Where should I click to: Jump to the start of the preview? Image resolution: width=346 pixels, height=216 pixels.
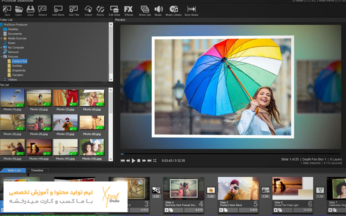point(122,161)
